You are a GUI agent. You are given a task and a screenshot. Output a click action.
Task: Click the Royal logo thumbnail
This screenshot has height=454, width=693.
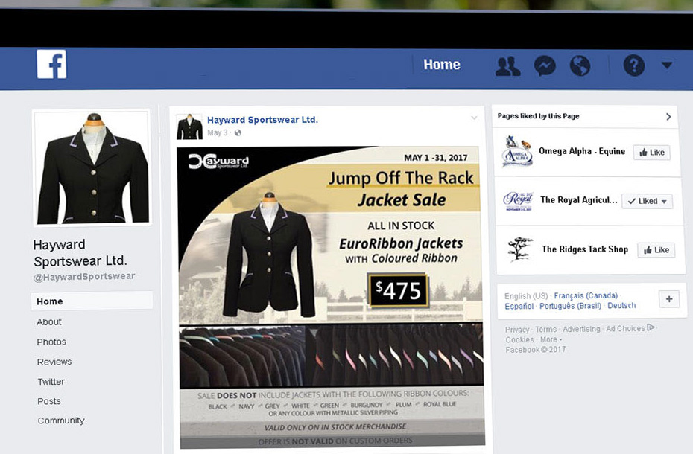coord(518,201)
